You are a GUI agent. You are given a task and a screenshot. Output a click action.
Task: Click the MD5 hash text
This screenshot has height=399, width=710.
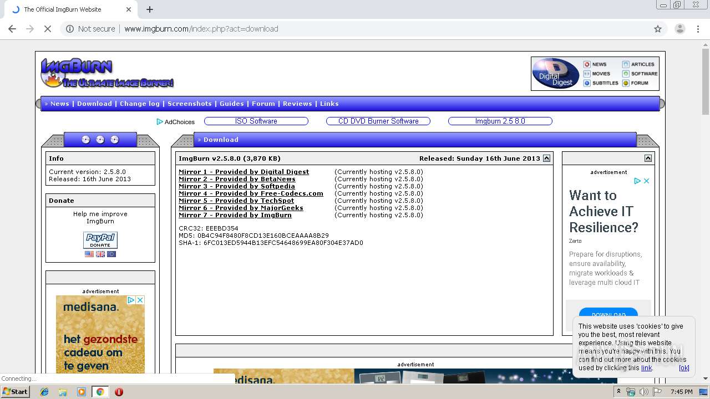coord(253,236)
